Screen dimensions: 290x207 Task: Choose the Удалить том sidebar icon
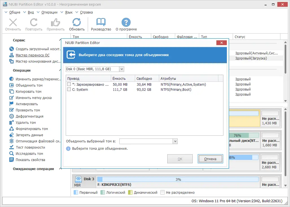tap(12, 123)
